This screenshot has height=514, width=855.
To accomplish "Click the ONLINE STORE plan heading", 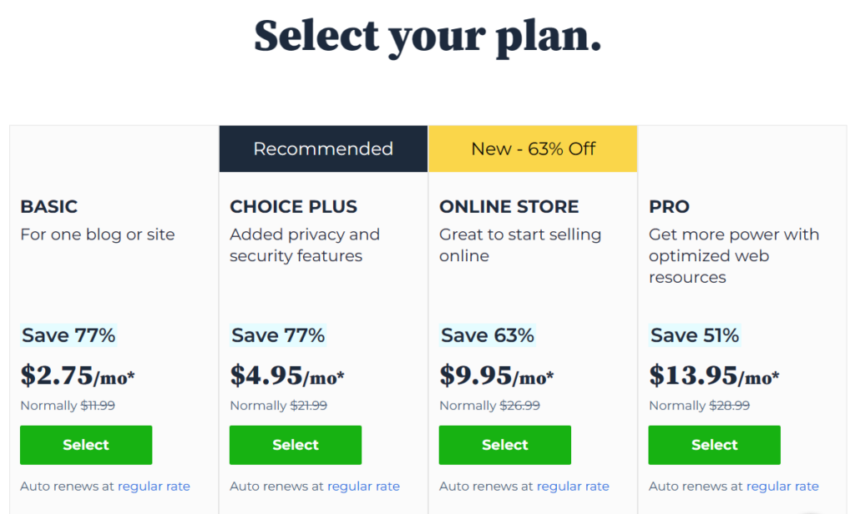I will pyautogui.click(x=508, y=207).
